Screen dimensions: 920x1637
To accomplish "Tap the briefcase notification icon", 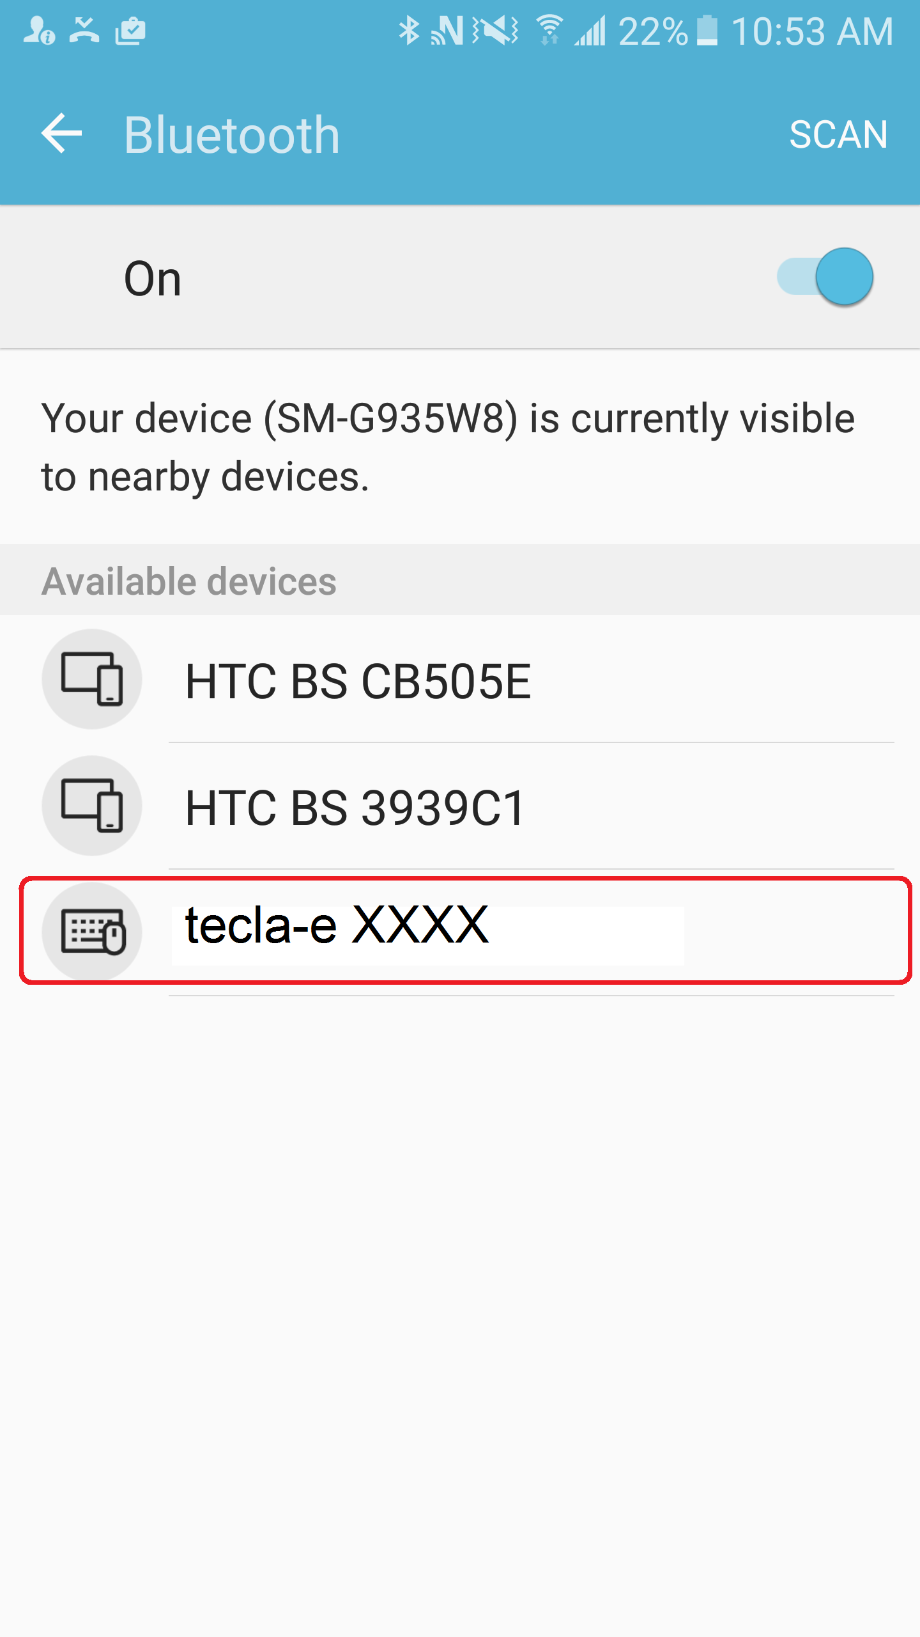I will tap(130, 31).
